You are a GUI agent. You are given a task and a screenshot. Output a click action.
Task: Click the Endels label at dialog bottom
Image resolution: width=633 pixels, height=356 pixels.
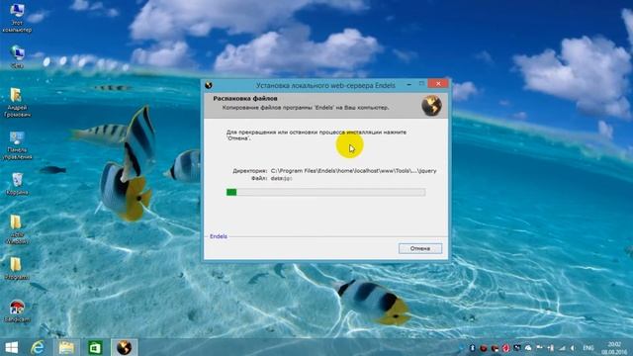click(x=219, y=236)
